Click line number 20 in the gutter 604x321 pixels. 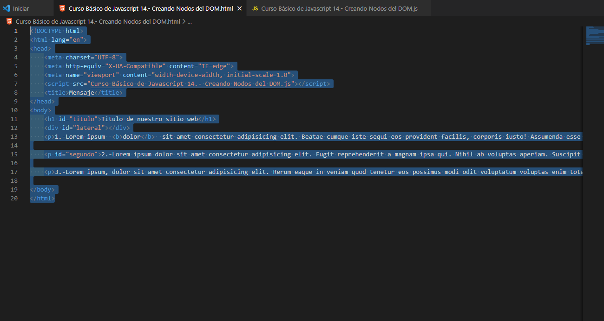14,198
